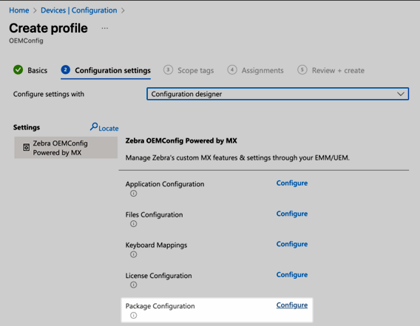
Task: Click Files Configuration label
Action: click(x=154, y=214)
